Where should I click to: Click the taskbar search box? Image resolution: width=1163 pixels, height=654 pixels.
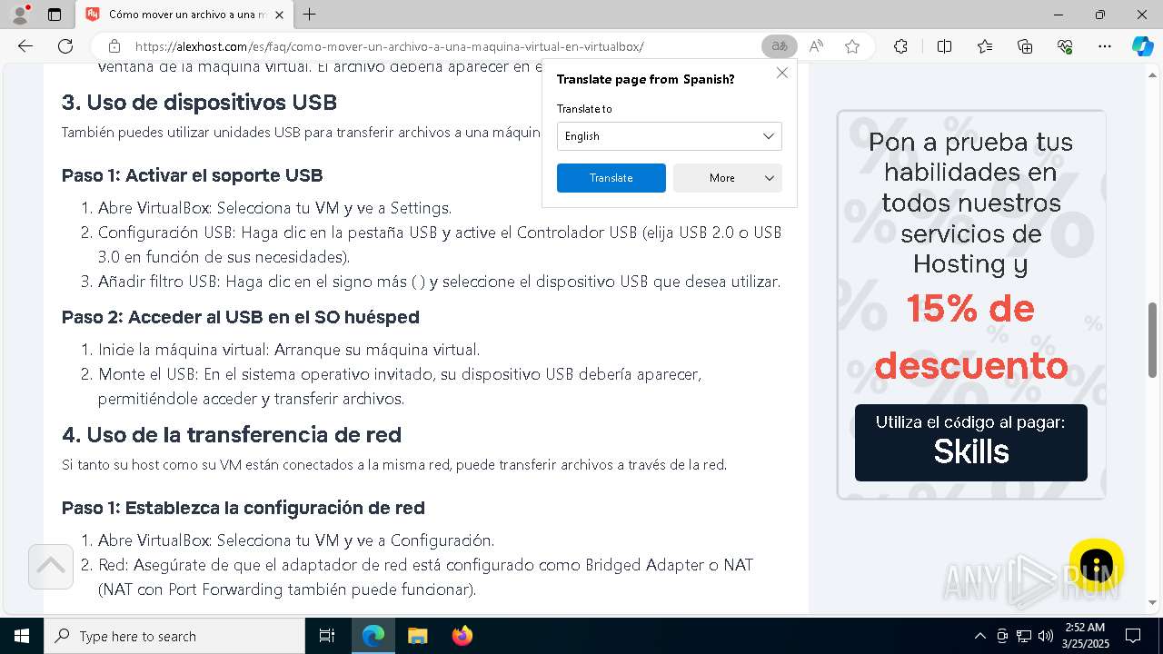coord(174,636)
